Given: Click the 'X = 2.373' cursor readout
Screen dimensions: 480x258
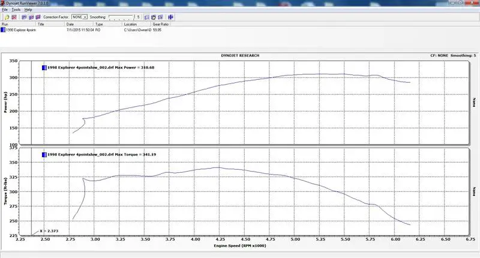Looking at the screenshot, I should (49, 231).
